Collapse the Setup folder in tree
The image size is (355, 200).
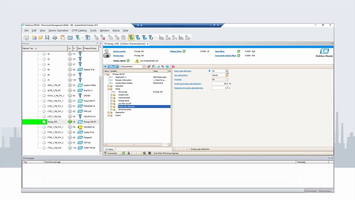pos(108,89)
